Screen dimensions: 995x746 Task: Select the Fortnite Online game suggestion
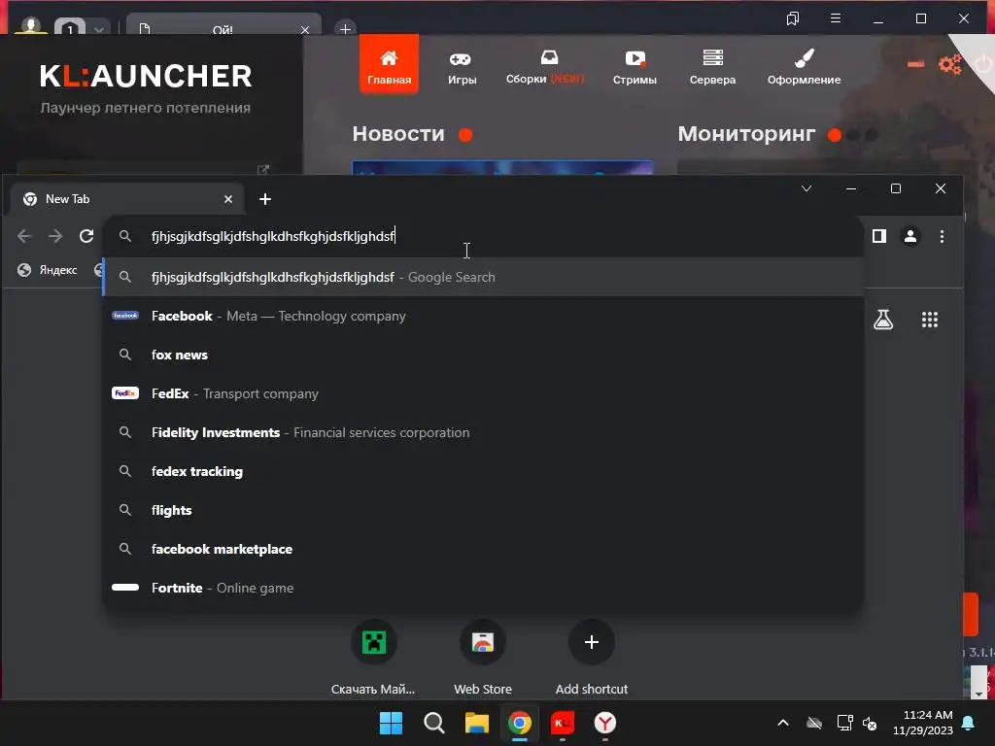(x=483, y=588)
